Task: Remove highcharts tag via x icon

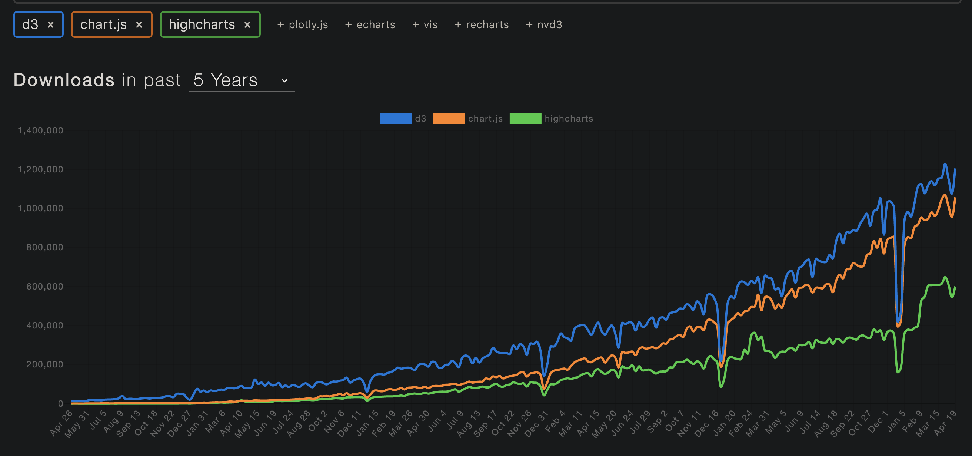Action: (x=247, y=25)
